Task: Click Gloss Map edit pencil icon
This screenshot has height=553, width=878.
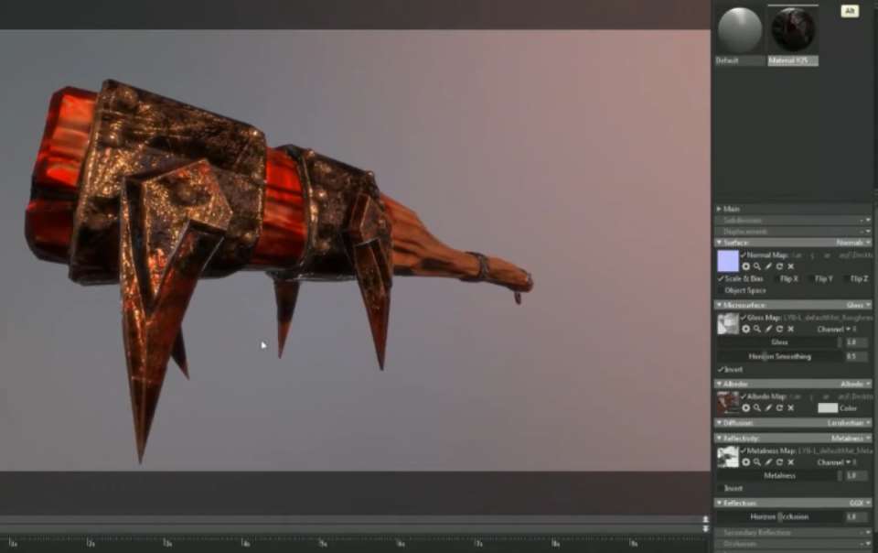Action: pyautogui.click(x=768, y=330)
